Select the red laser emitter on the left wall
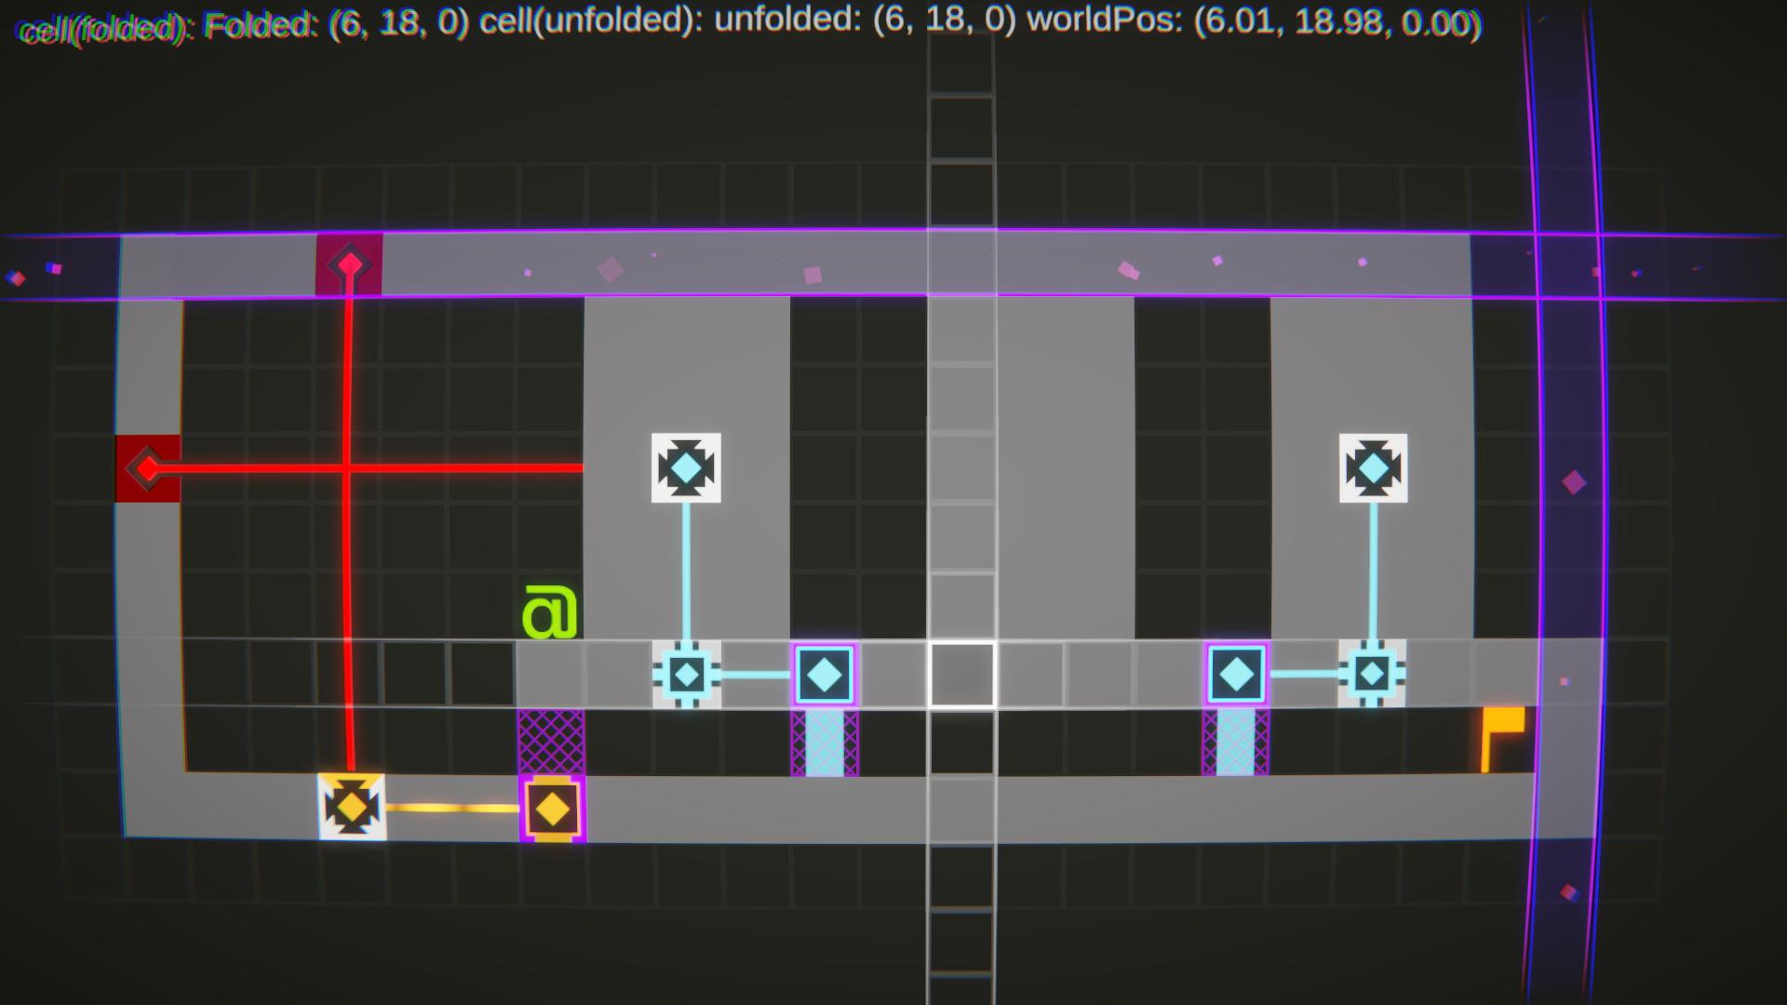 coord(145,467)
